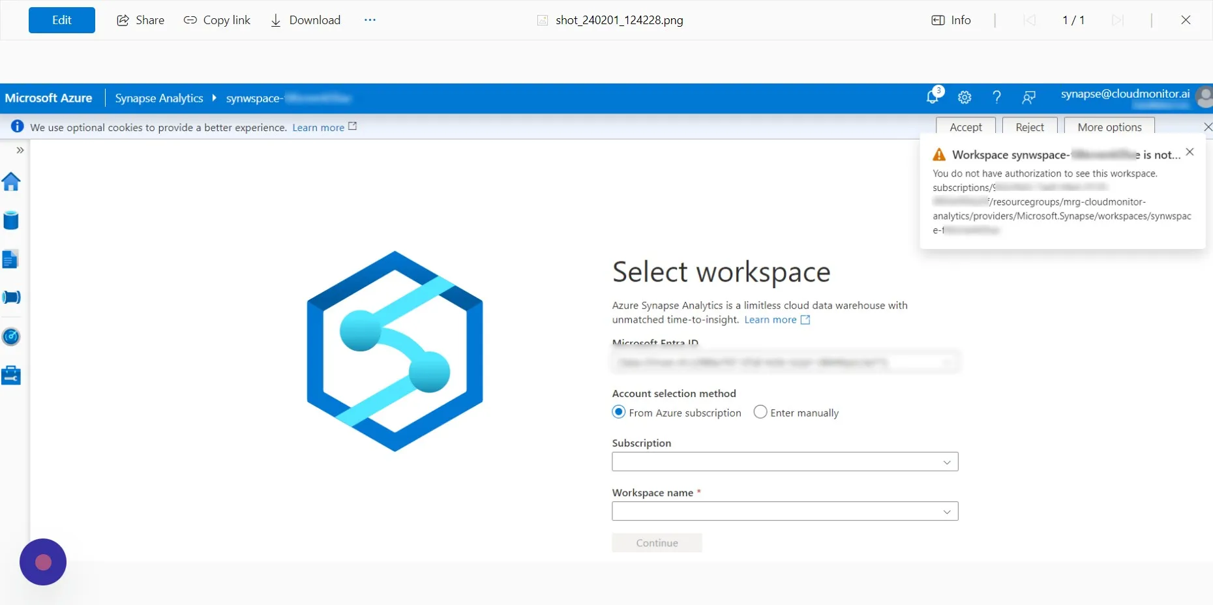Screen dimensions: 1213x605
Task: Click the cookie banner info icon
Action: pyautogui.click(x=18, y=126)
